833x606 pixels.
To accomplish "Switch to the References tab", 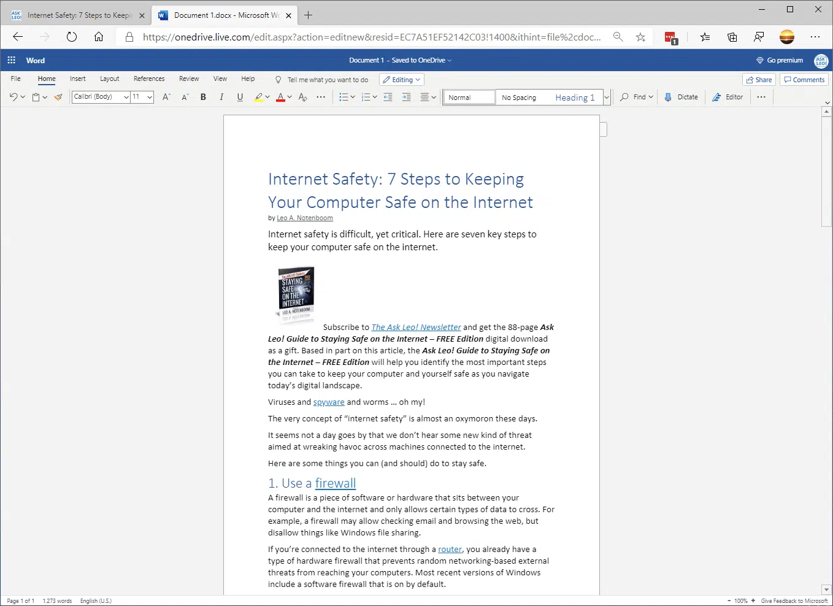I will pos(149,79).
